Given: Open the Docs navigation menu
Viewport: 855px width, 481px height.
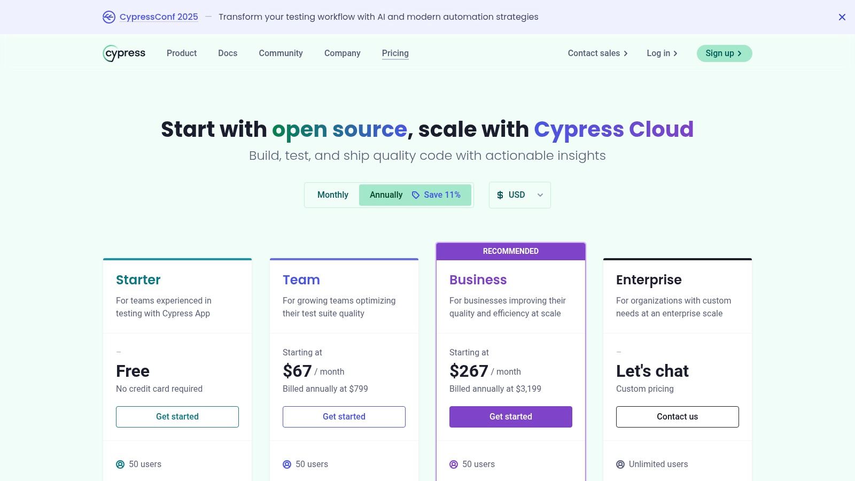Looking at the screenshot, I should click(x=228, y=53).
